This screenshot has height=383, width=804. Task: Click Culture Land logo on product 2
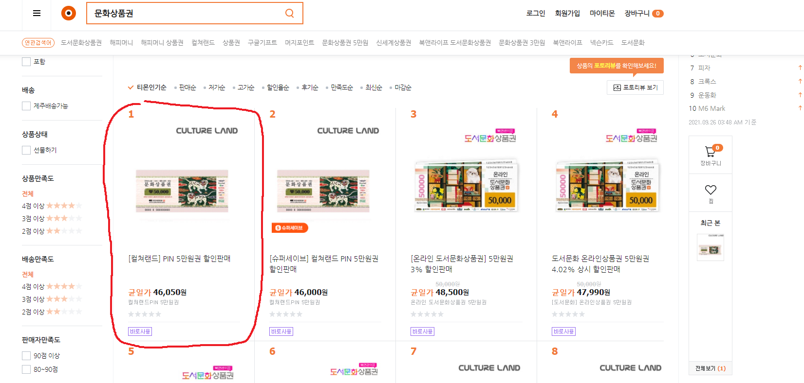(x=348, y=131)
